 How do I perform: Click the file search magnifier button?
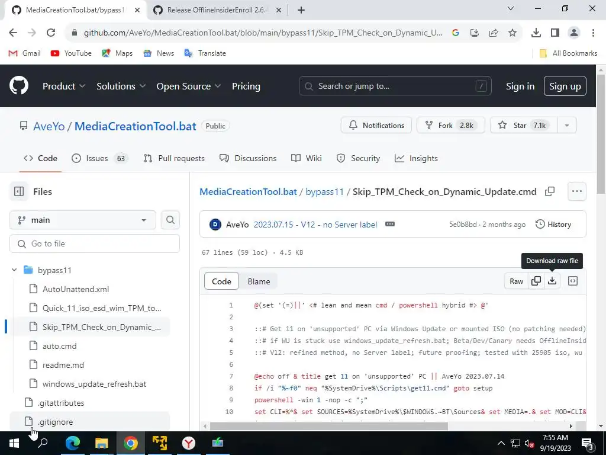click(170, 220)
